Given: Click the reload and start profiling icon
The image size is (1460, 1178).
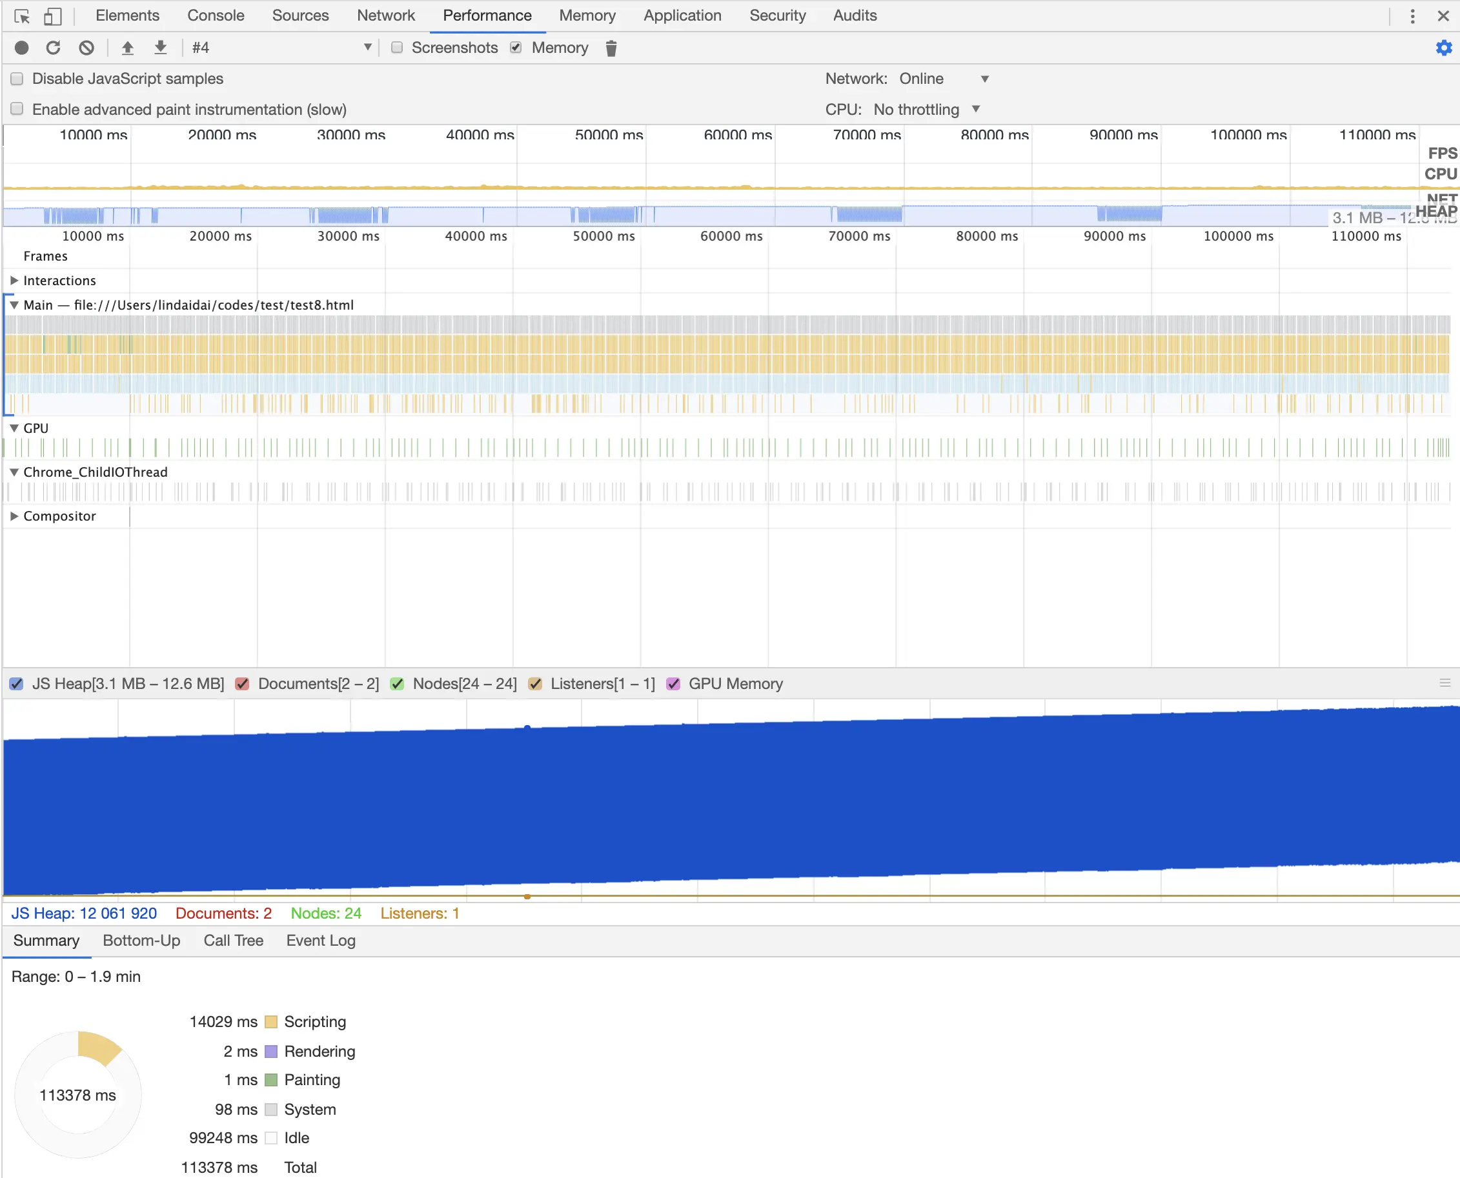Looking at the screenshot, I should tap(54, 48).
